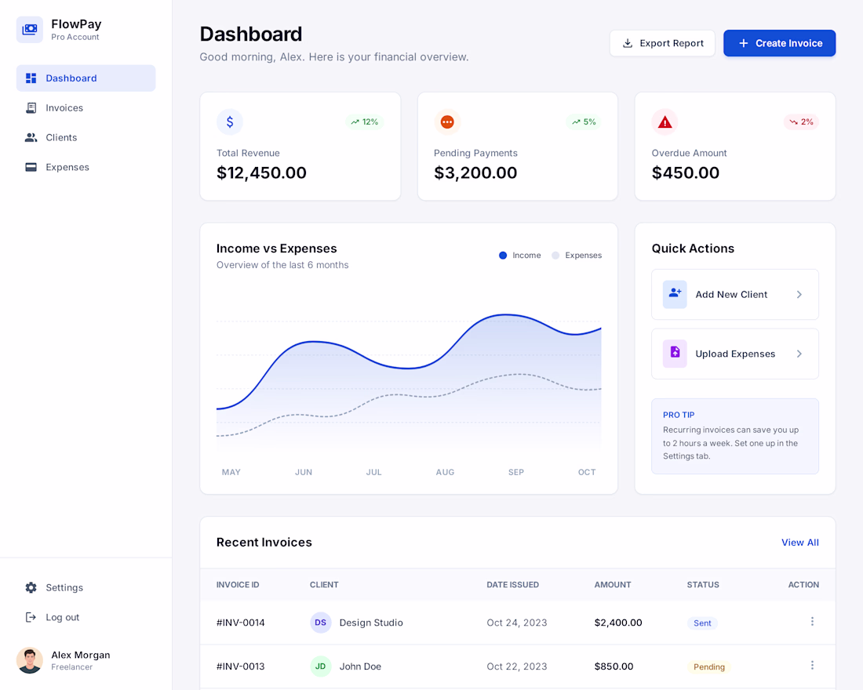863x690 pixels.
Task: Click the Dashboard grid icon
Action: tap(31, 78)
